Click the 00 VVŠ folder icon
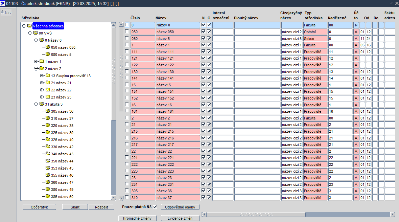Image resolution: width=399 pixels, height=222 pixels. (36, 33)
